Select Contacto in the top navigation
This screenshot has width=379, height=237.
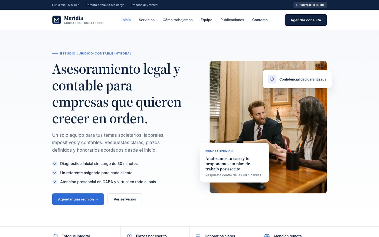click(x=260, y=20)
